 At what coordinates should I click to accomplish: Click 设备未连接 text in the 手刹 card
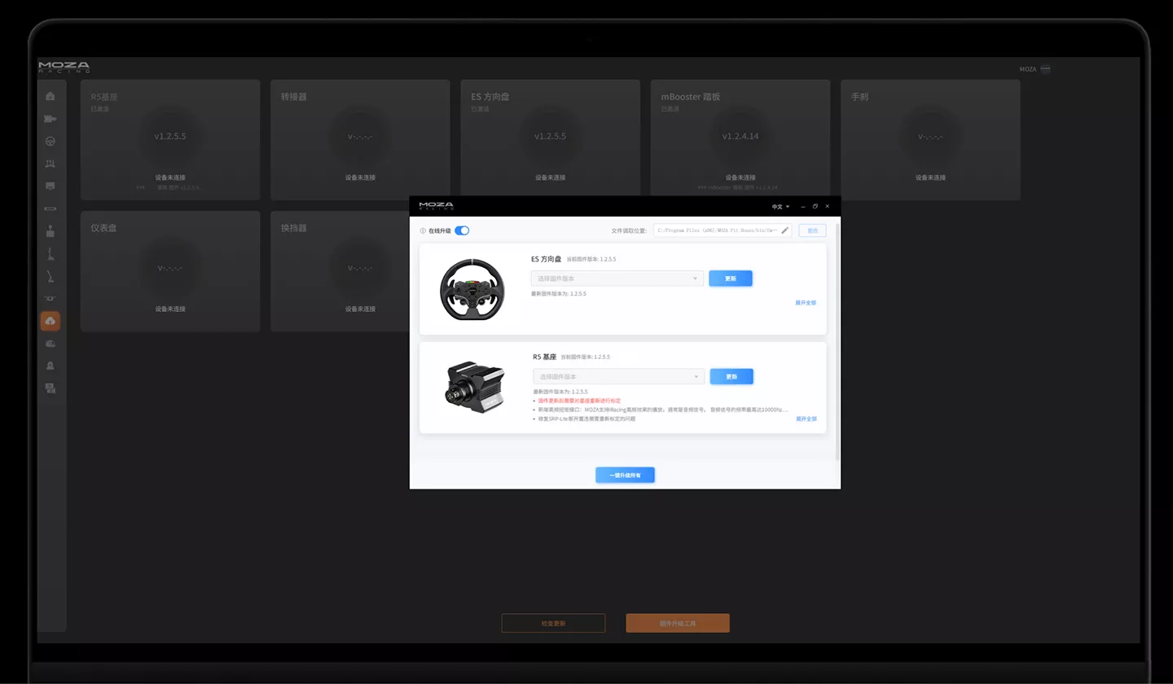pyautogui.click(x=930, y=178)
